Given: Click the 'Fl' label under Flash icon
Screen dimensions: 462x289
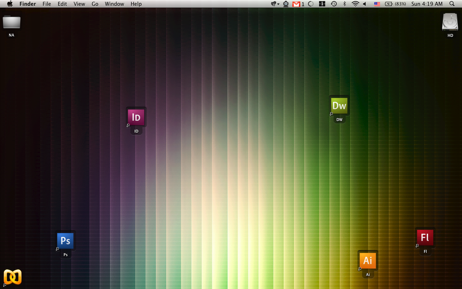Looking at the screenshot, I should (425, 251).
